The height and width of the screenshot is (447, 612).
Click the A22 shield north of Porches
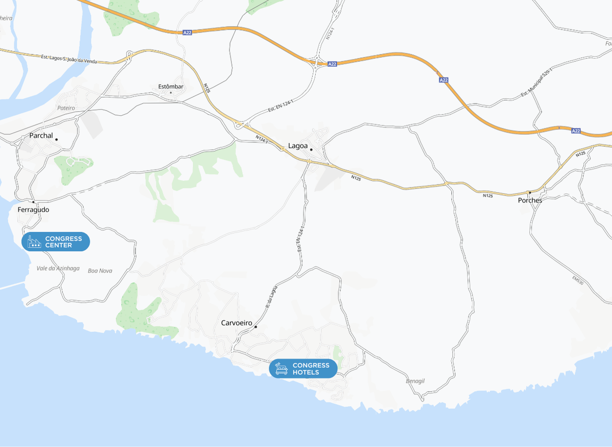[x=576, y=131]
